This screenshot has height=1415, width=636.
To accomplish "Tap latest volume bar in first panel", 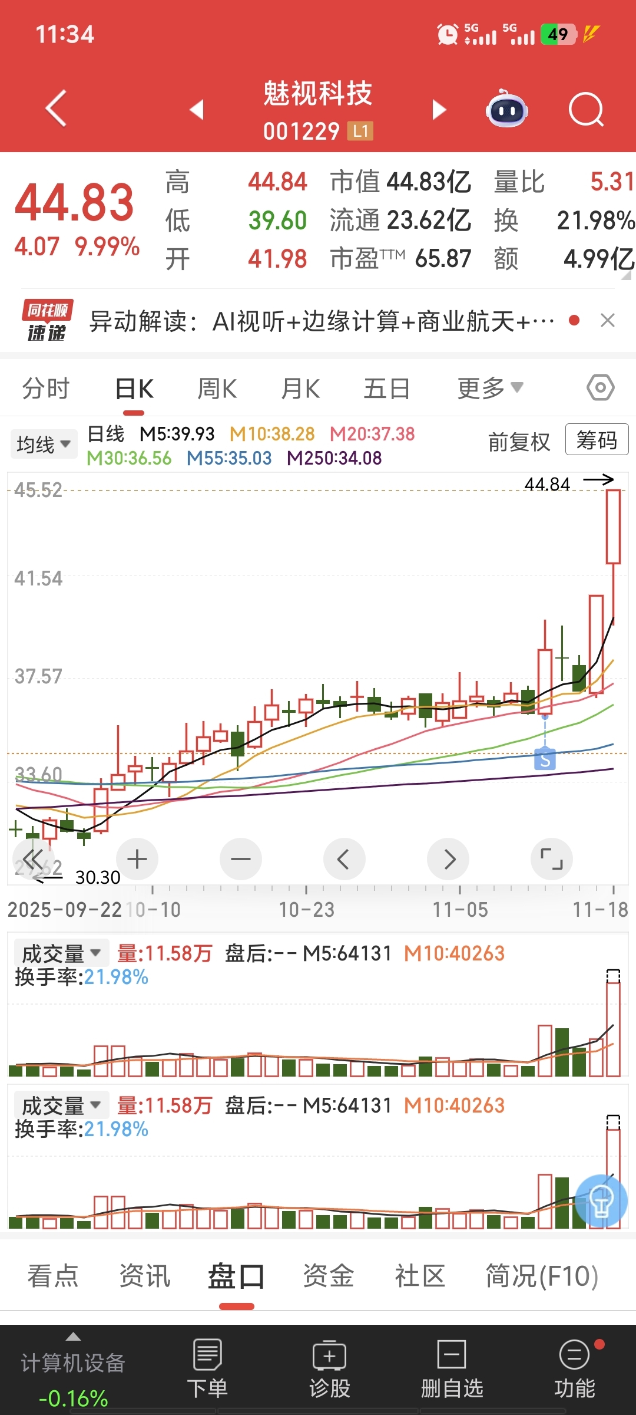I will 613,1029.
